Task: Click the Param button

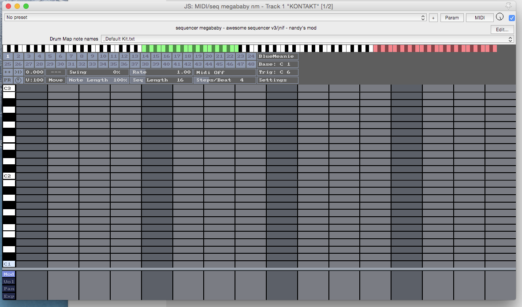Action: (x=452, y=18)
